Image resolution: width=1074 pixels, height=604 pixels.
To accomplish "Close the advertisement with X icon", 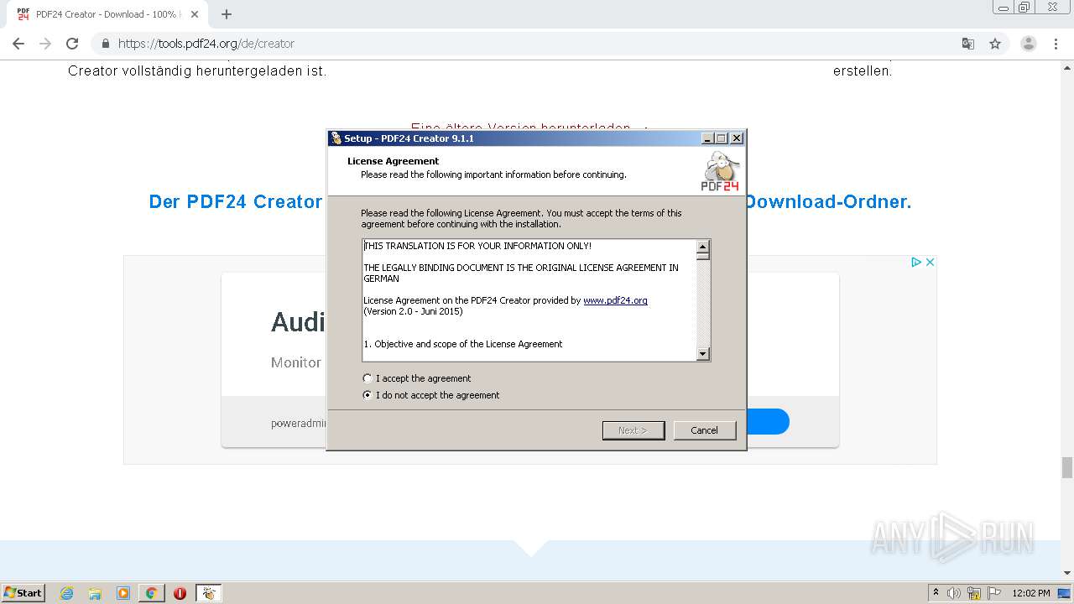I will point(930,263).
